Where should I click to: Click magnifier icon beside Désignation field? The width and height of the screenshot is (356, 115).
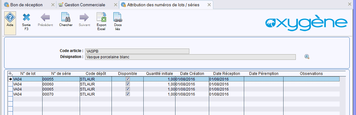307,57
